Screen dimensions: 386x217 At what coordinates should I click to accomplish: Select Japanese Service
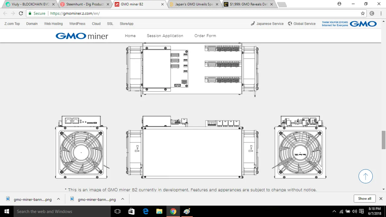coord(267,24)
